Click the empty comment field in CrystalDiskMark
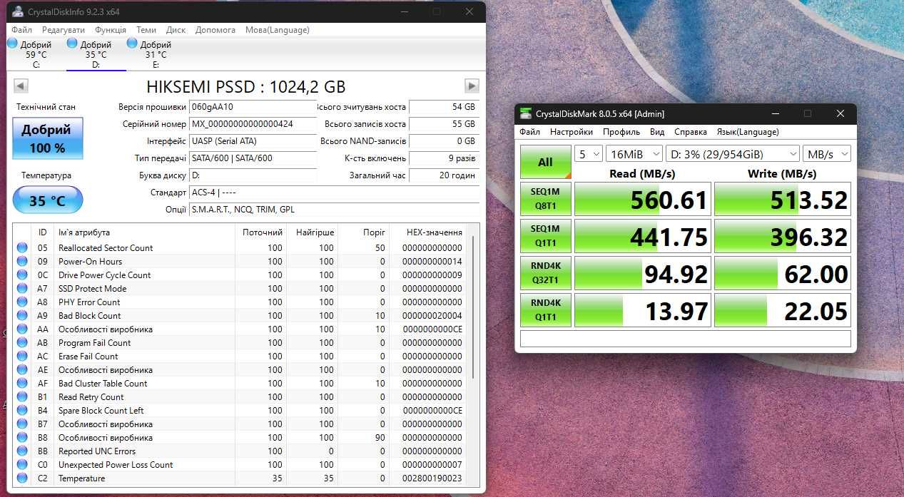The height and width of the screenshot is (497, 904). pos(686,339)
